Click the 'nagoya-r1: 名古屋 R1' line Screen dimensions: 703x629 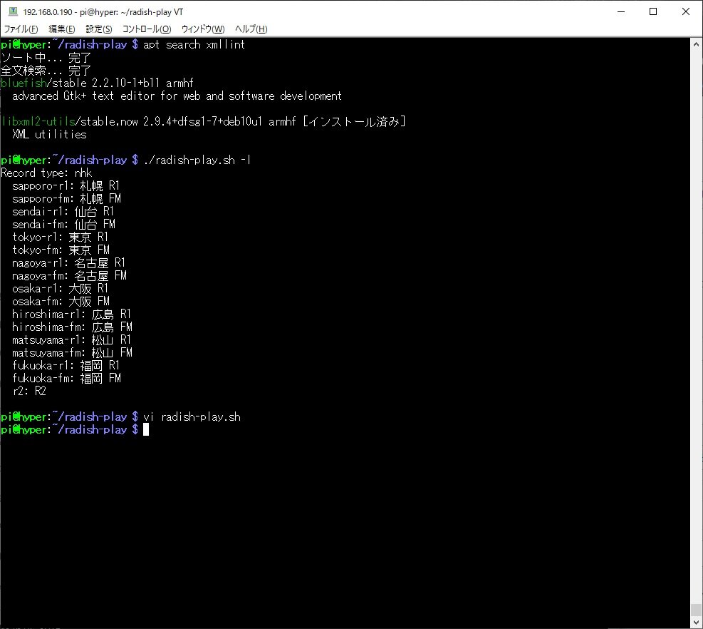coord(68,262)
